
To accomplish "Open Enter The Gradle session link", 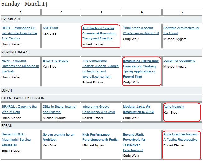I will [x=55, y=61].
